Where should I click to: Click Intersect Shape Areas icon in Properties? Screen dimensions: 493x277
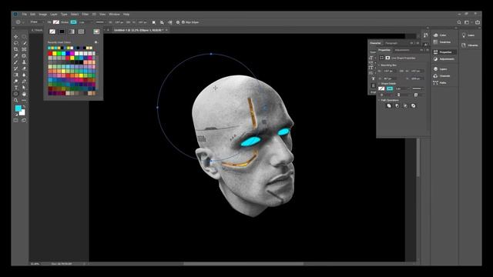click(x=405, y=106)
